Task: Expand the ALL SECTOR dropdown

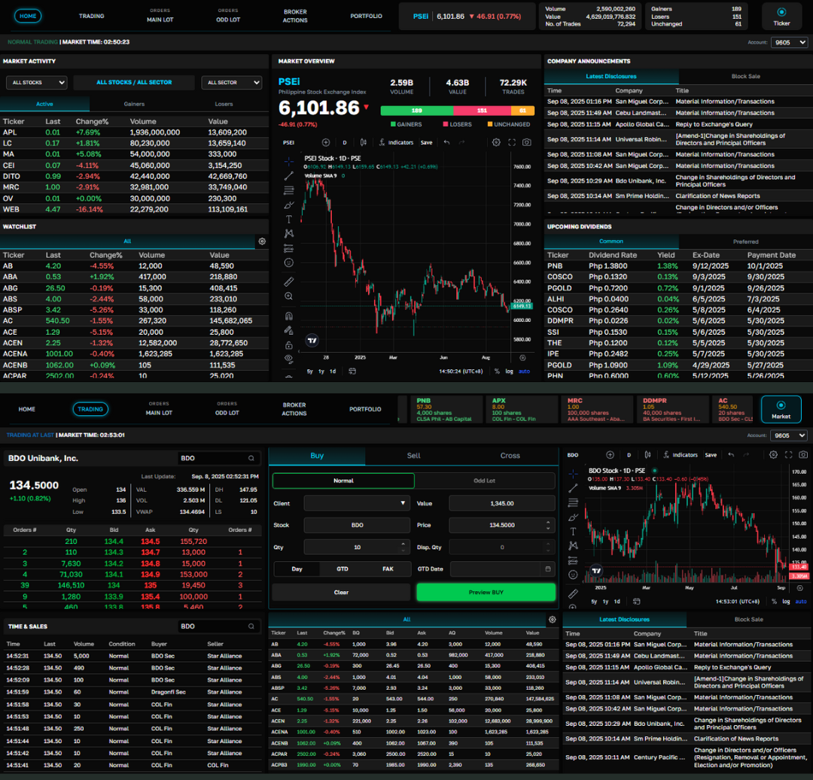Action: (231, 83)
